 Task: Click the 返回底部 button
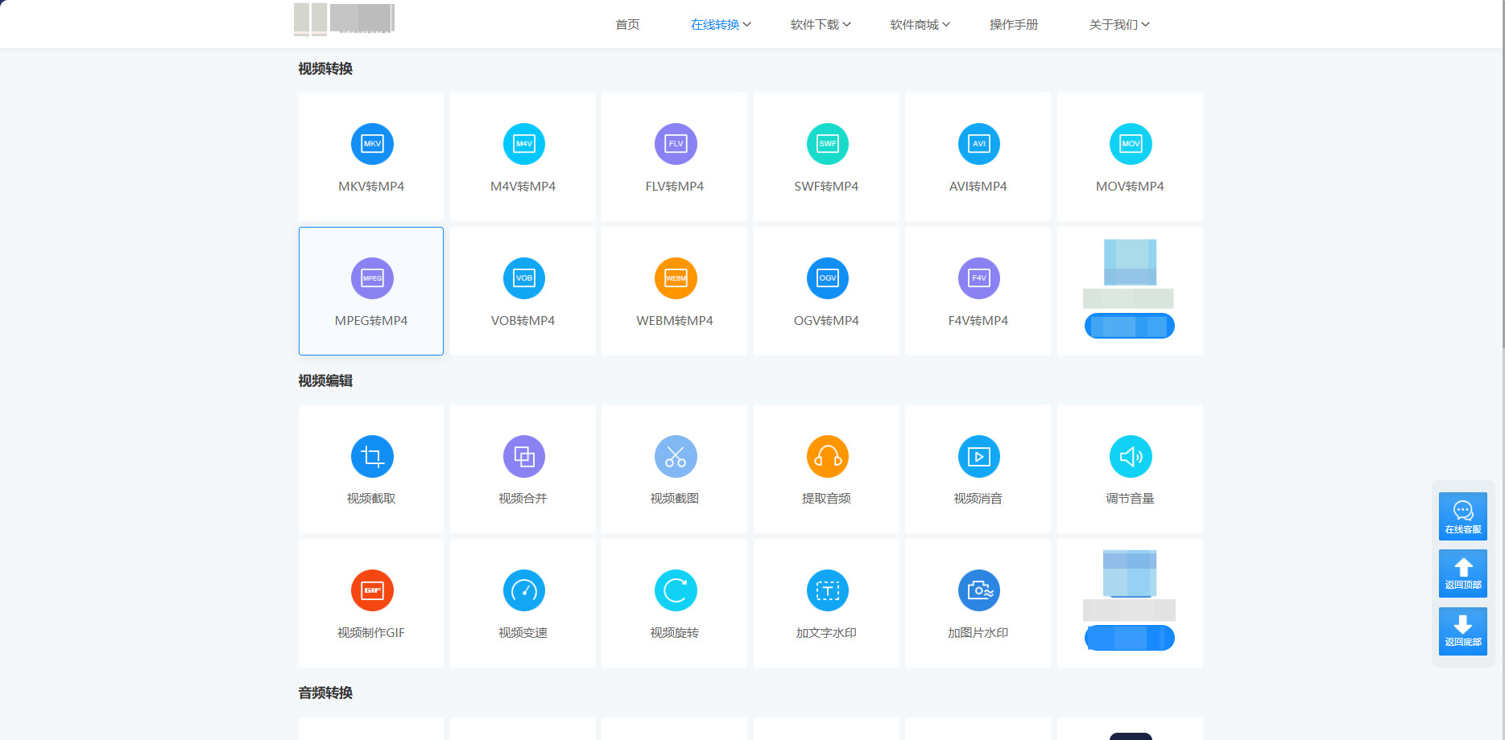click(x=1463, y=631)
